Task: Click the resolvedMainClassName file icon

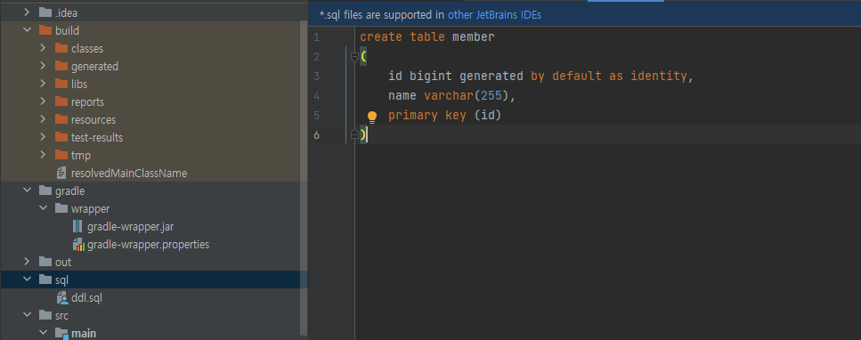Action: coord(61,173)
